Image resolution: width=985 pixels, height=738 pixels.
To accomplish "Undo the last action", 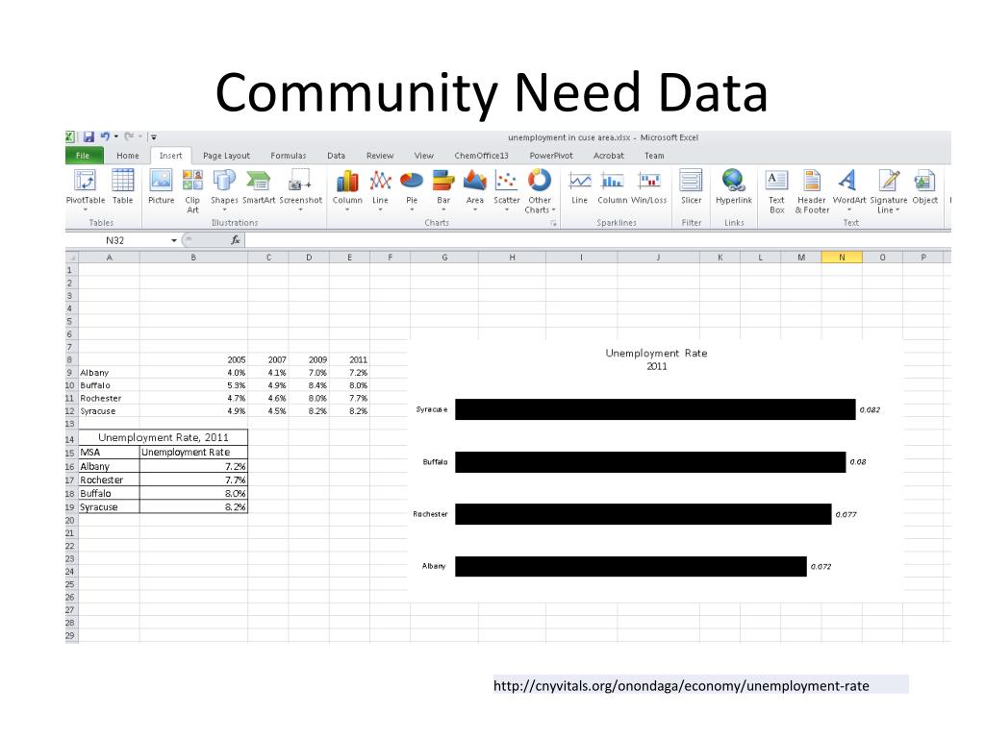I will click(105, 136).
